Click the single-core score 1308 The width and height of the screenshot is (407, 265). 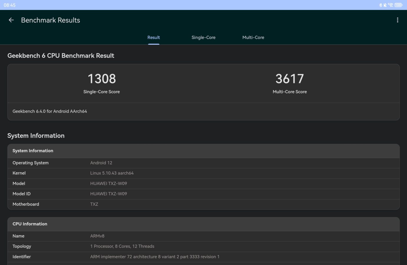click(x=102, y=79)
